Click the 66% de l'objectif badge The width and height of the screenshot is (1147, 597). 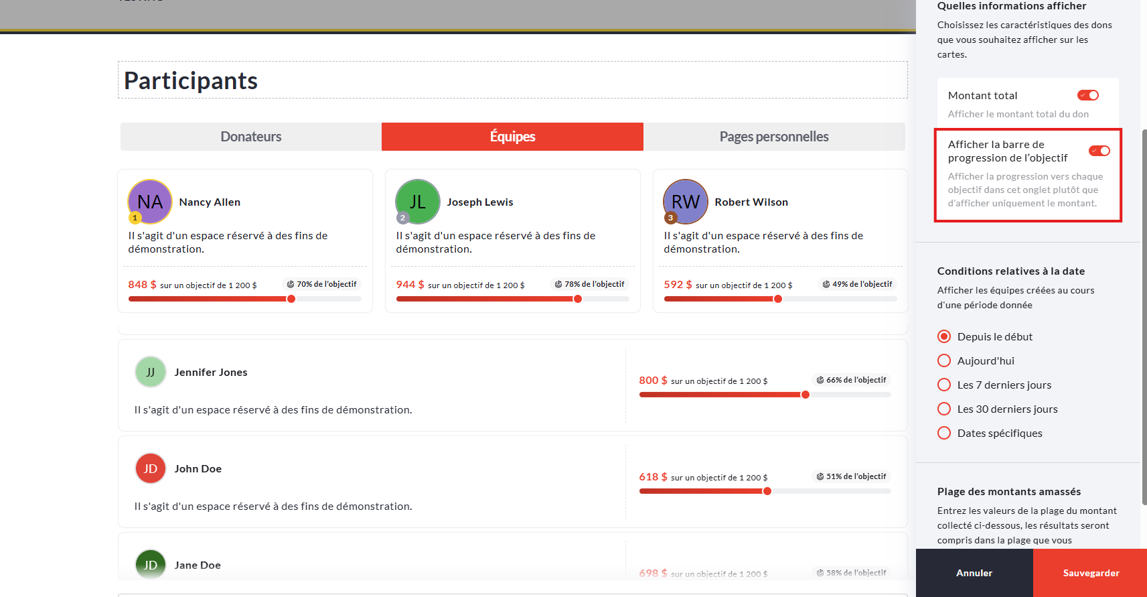coord(851,380)
